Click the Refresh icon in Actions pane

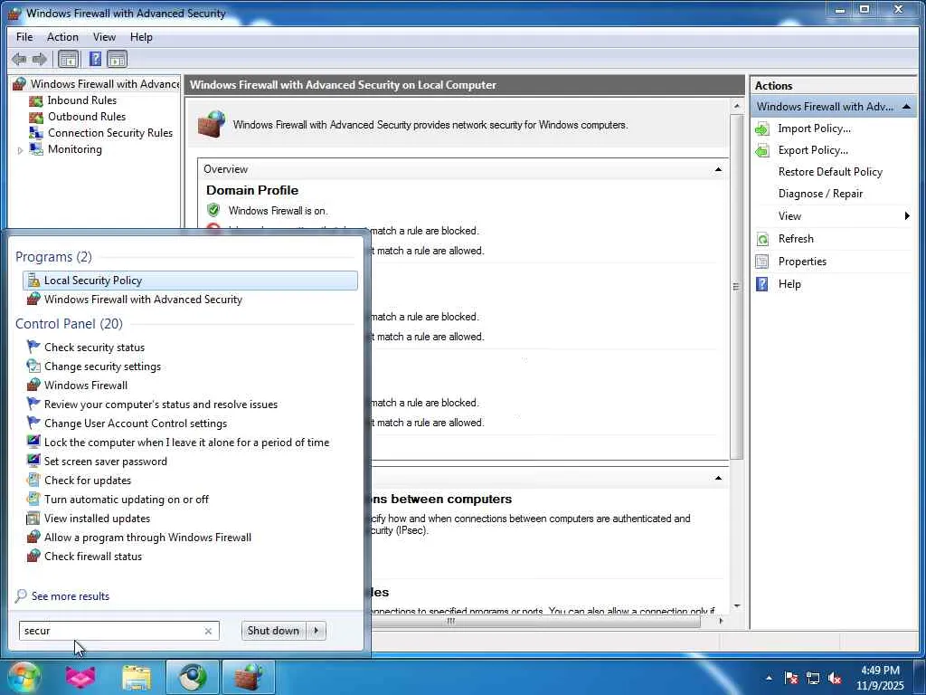coord(762,239)
